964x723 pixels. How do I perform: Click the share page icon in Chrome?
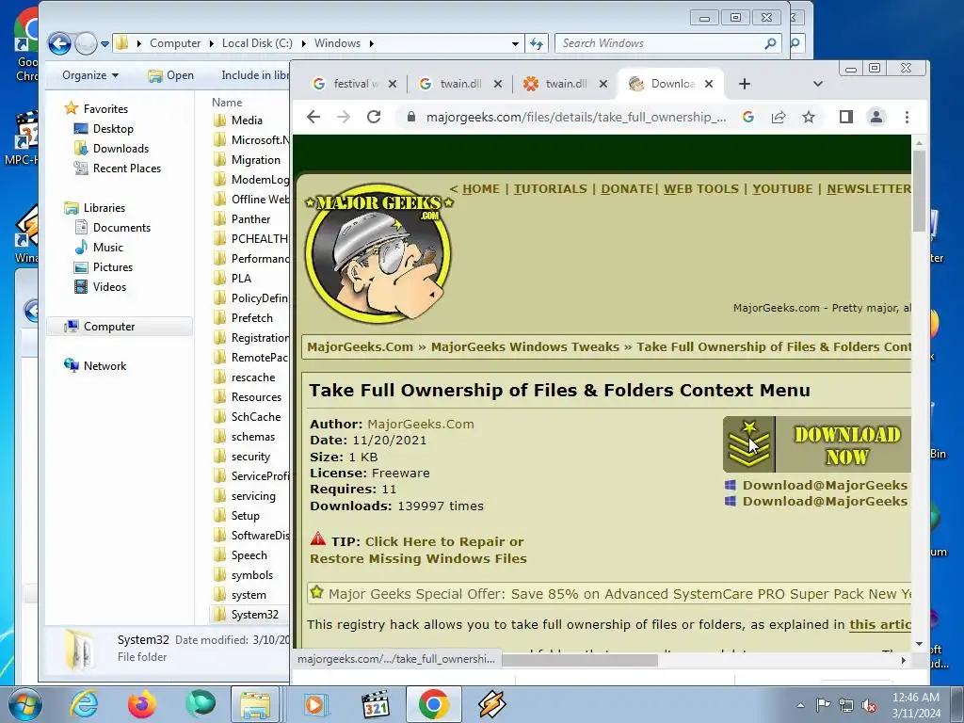779,117
